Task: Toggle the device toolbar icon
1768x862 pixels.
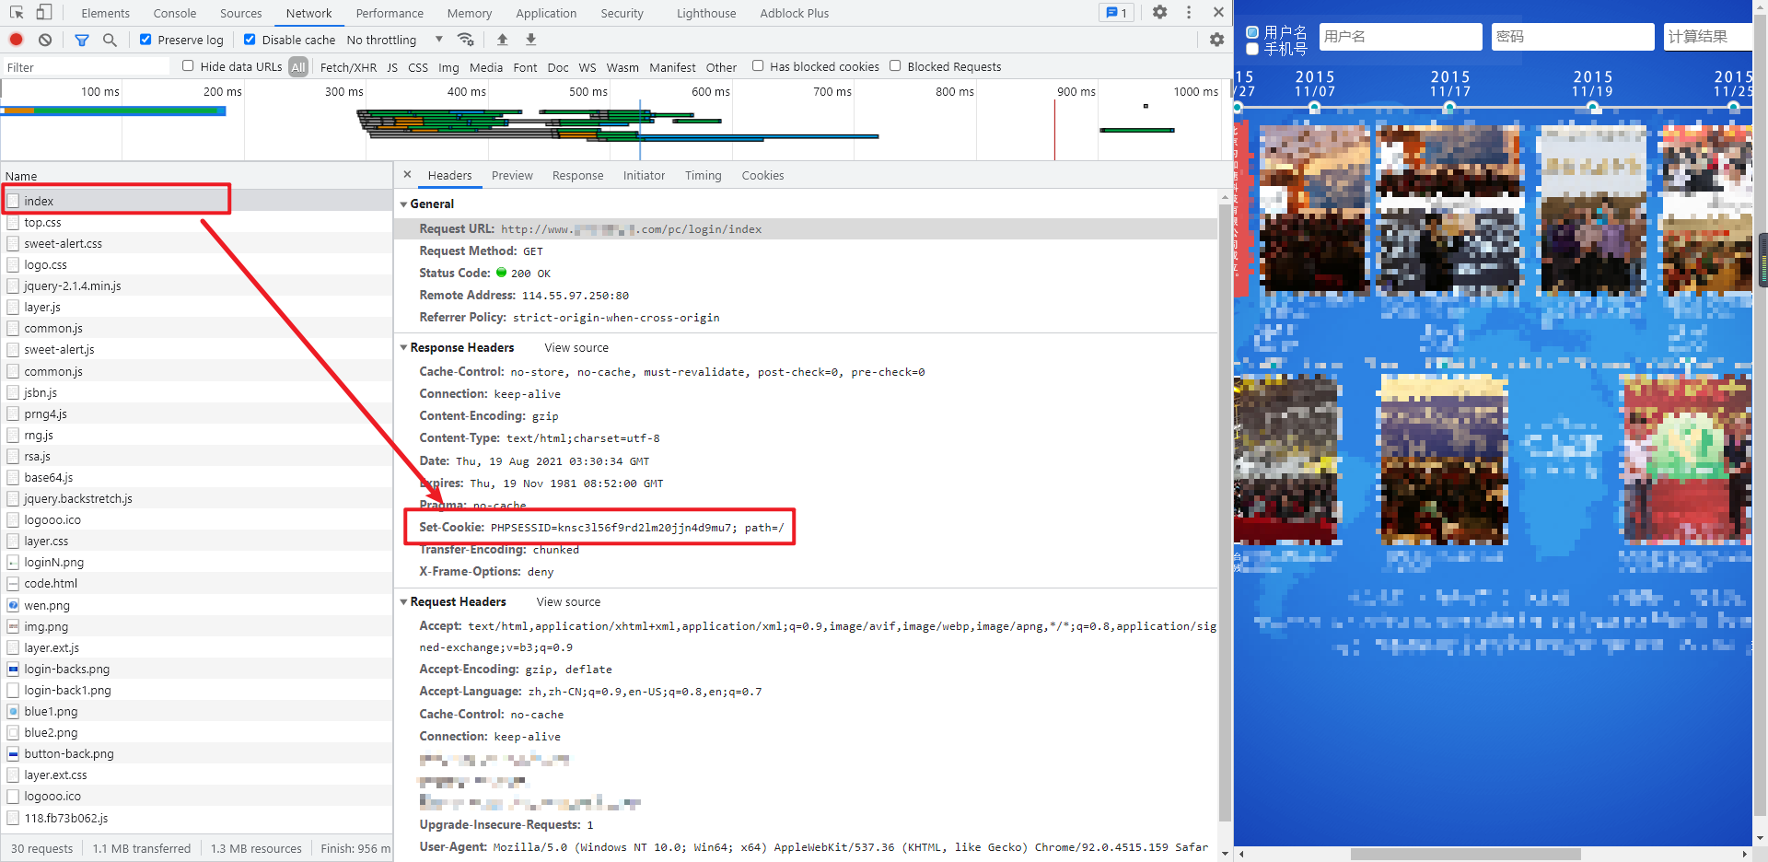Action: (44, 12)
